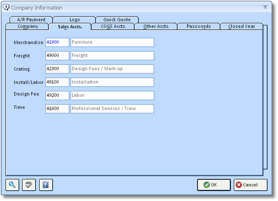
Task: Click the Merchandise account field 41900
Action: click(57, 42)
